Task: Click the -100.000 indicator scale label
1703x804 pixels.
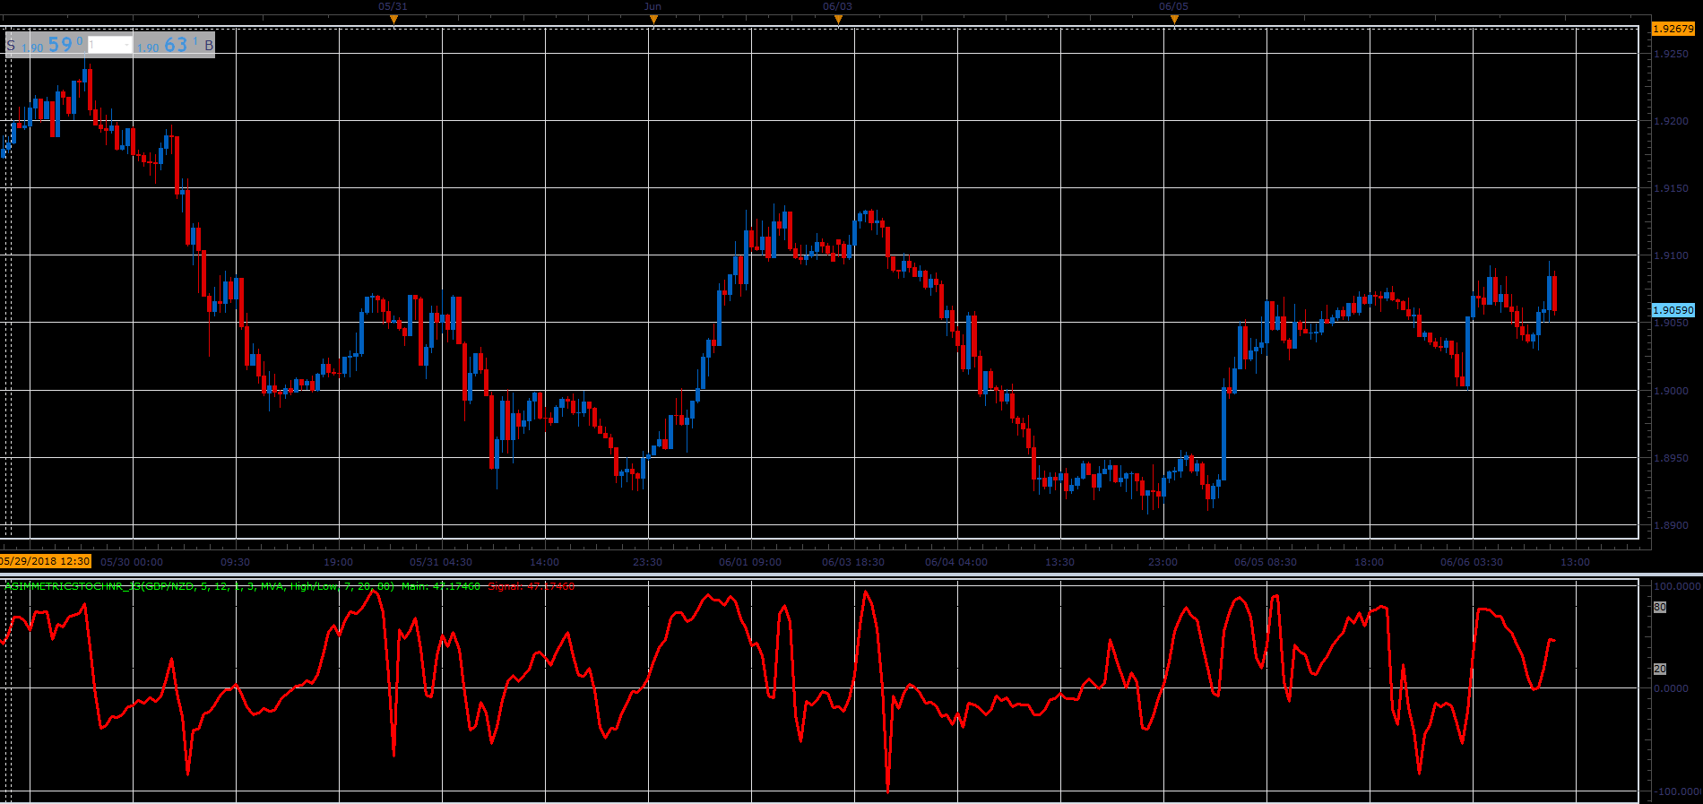Action: point(1676,791)
